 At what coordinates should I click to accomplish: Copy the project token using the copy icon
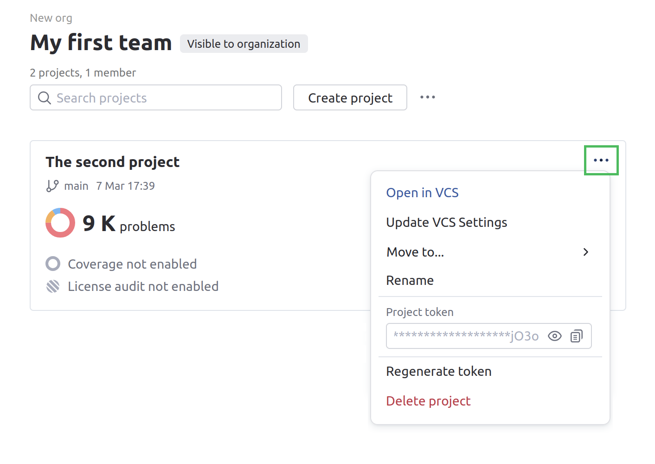coord(577,335)
